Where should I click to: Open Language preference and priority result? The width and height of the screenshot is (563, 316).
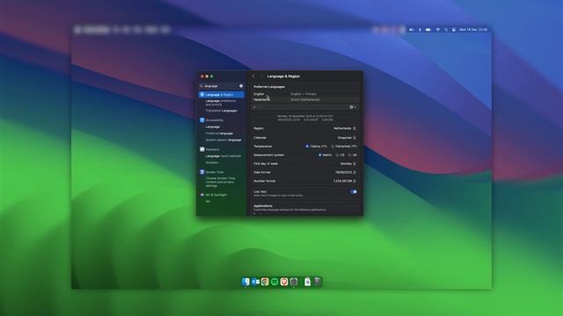221,103
